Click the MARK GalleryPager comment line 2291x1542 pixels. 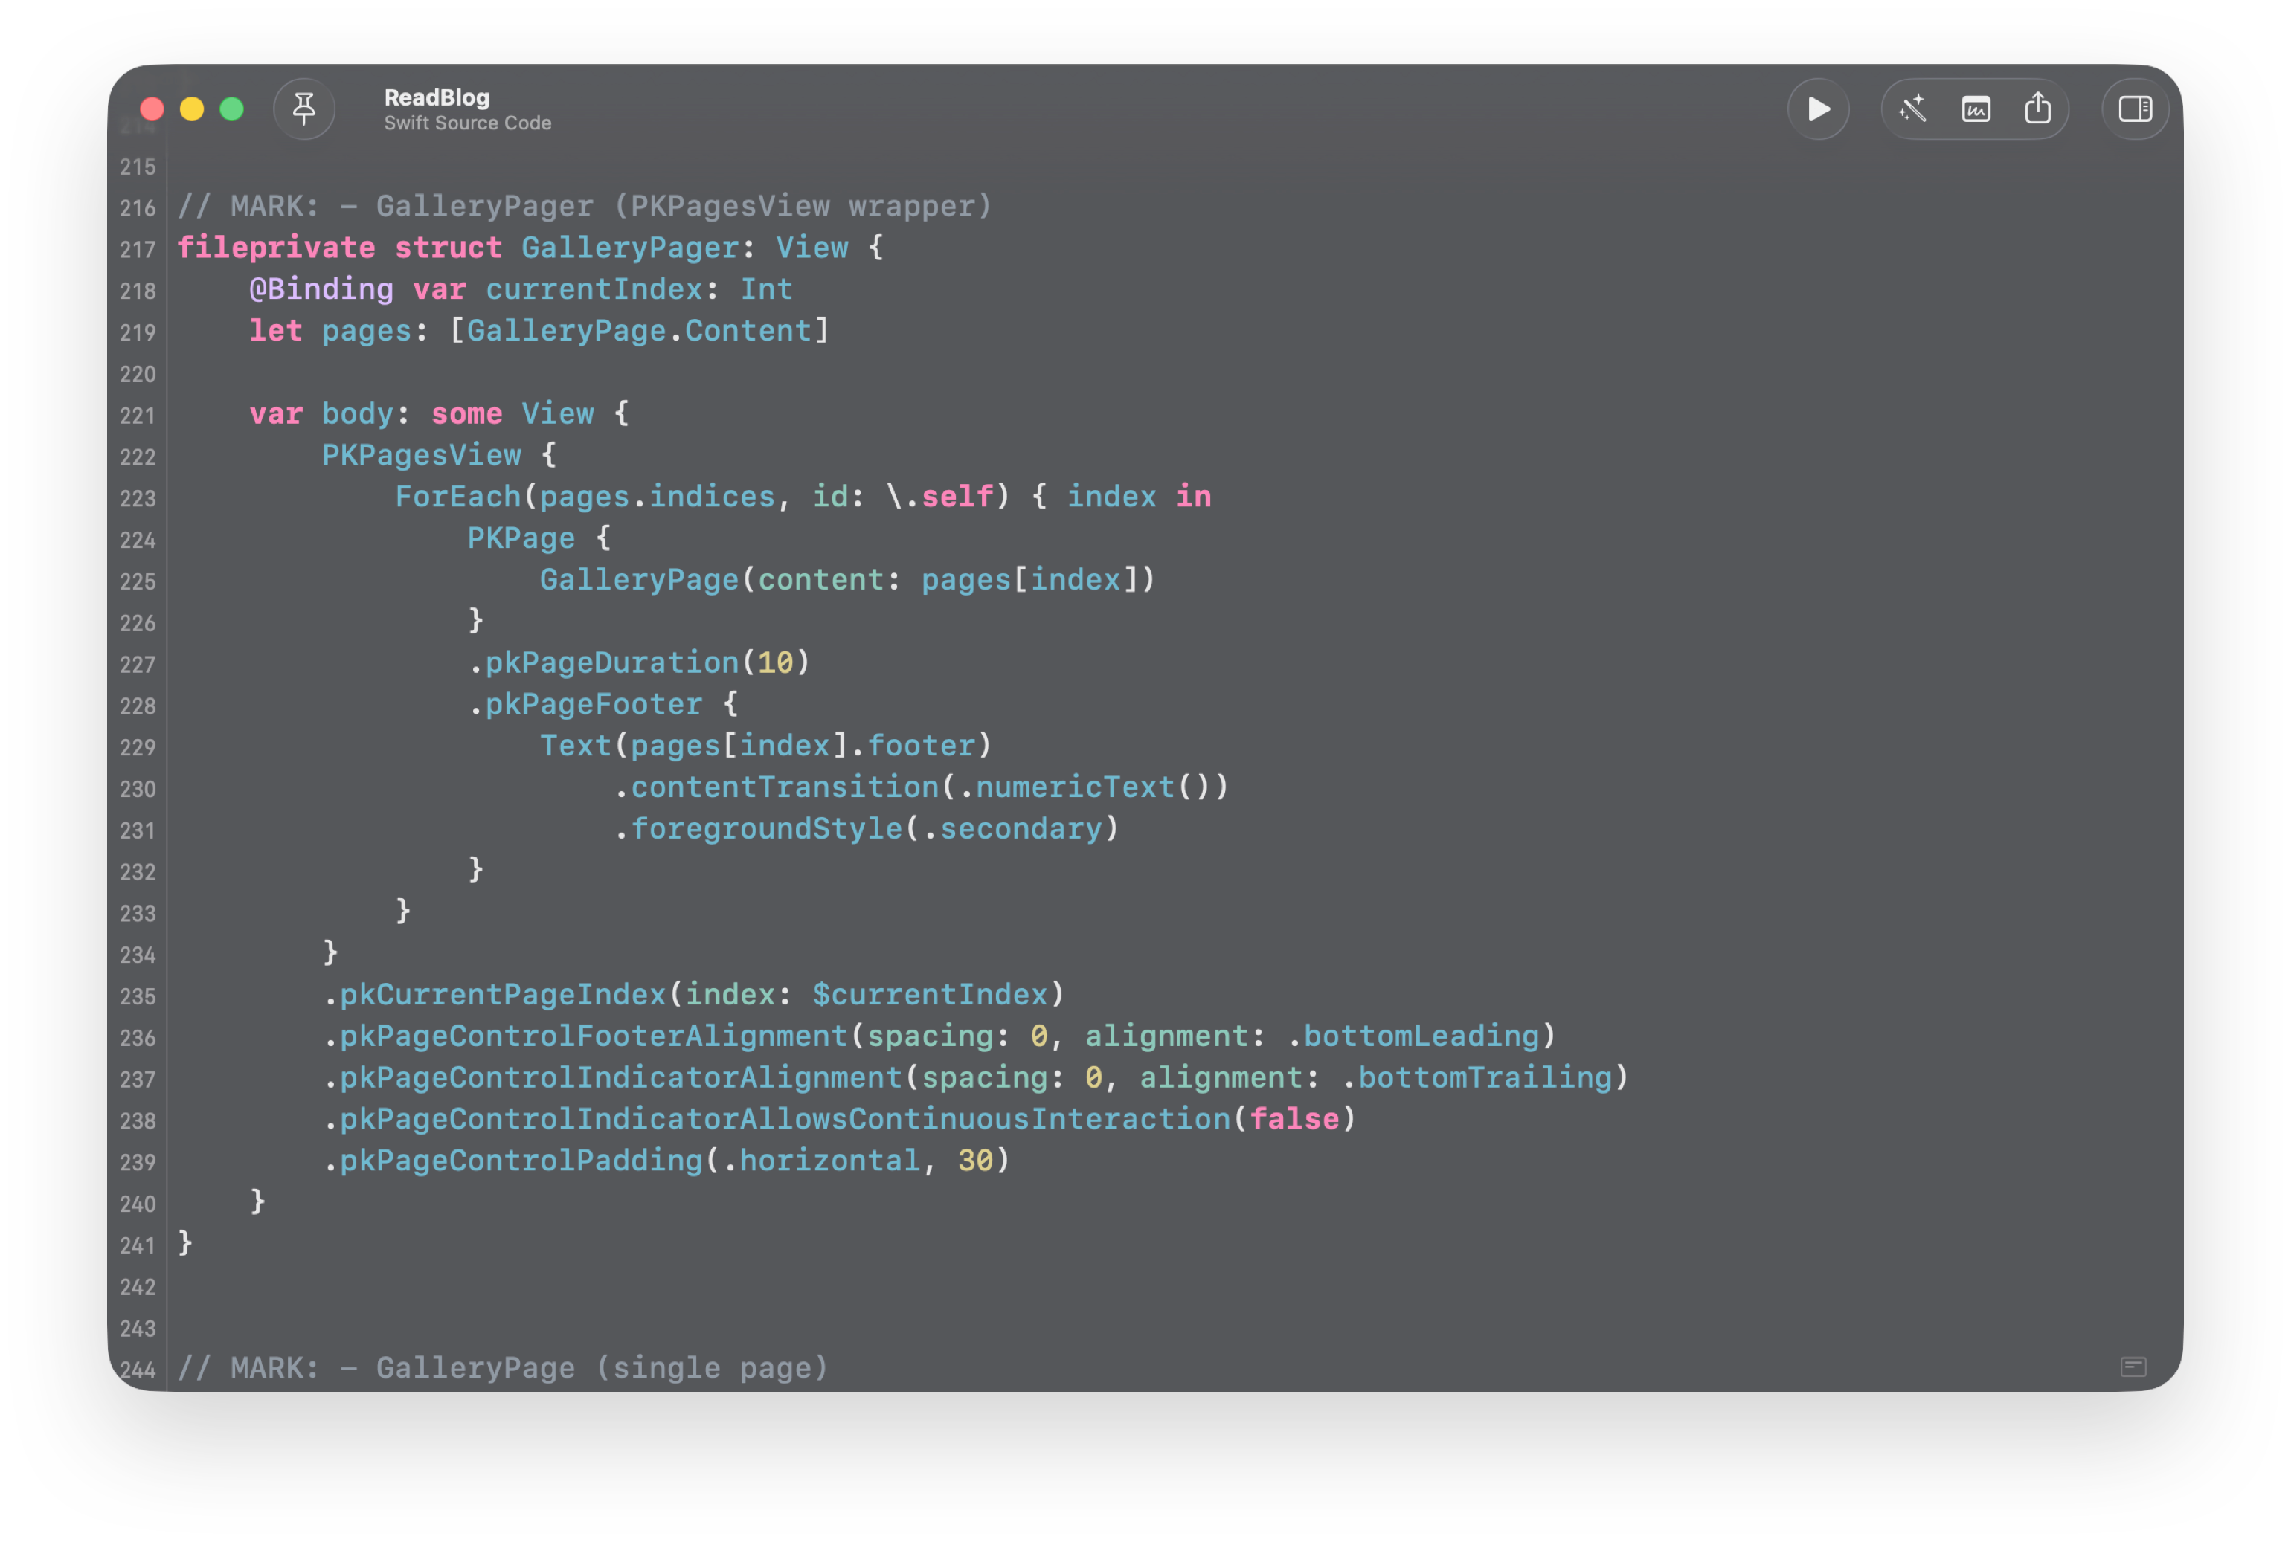point(585,207)
